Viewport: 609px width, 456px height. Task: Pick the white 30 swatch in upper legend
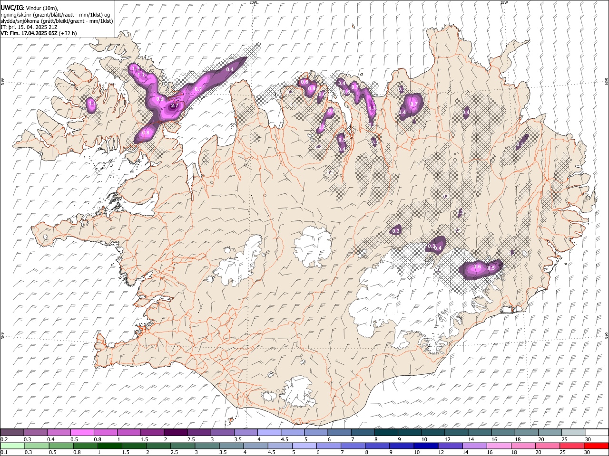pyautogui.click(x=596, y=433)
